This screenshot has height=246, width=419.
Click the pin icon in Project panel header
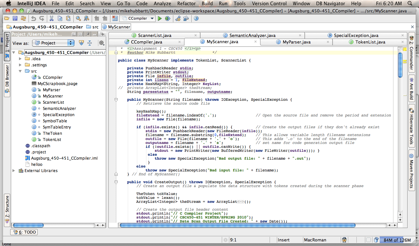click(87, 34)
